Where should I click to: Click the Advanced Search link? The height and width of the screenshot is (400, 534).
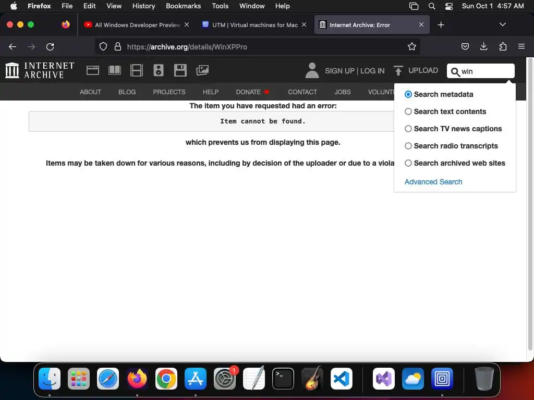pos(433,182)
